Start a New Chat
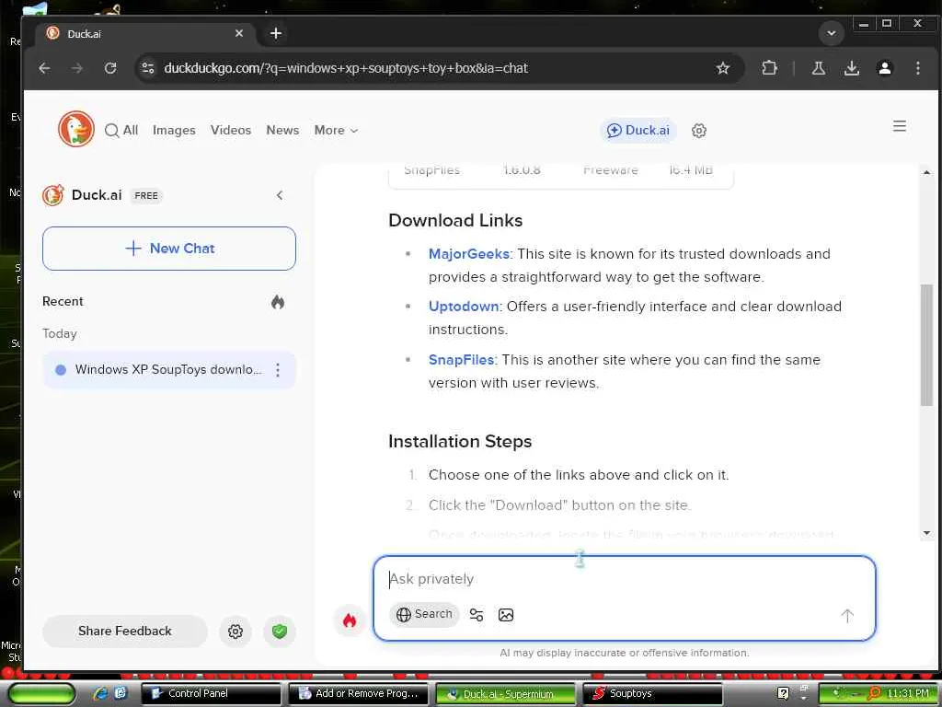942x707 pixels. 169,249
